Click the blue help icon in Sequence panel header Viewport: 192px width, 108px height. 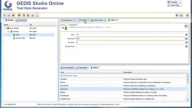[186, 26]
